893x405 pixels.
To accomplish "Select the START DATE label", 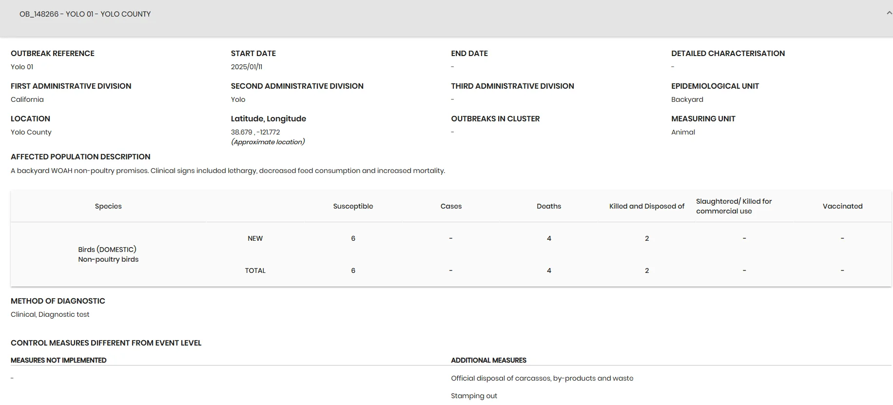I will click(x=253, y=54).
